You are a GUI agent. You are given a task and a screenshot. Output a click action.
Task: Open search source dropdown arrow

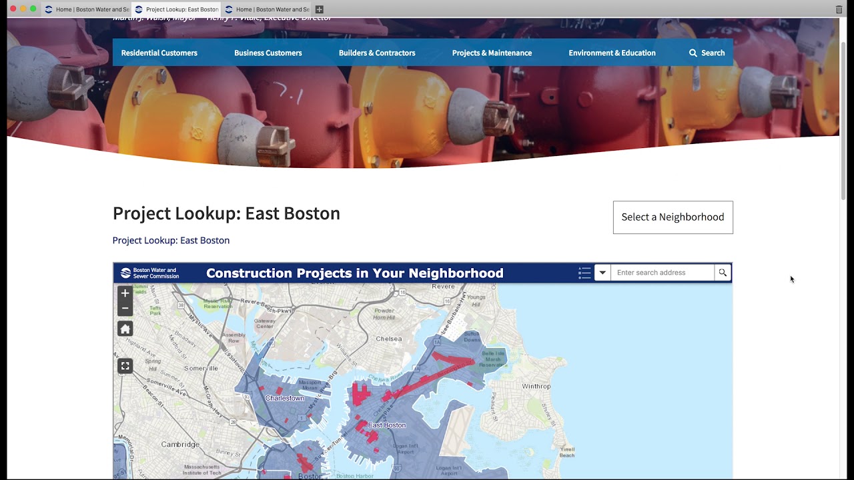click(602, 273)
